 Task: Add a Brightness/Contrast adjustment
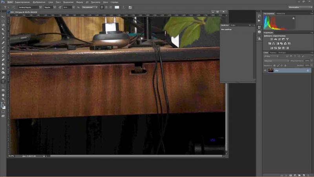coord(272,39)
